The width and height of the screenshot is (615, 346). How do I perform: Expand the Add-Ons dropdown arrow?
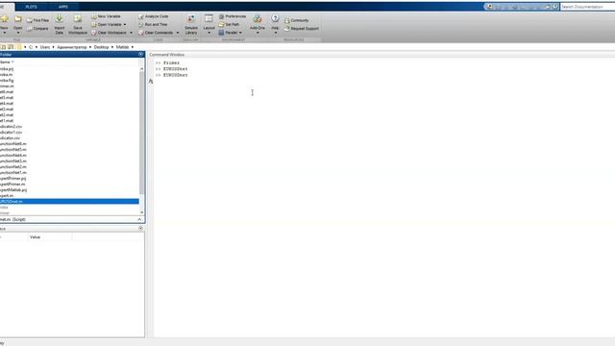(258, 33)
